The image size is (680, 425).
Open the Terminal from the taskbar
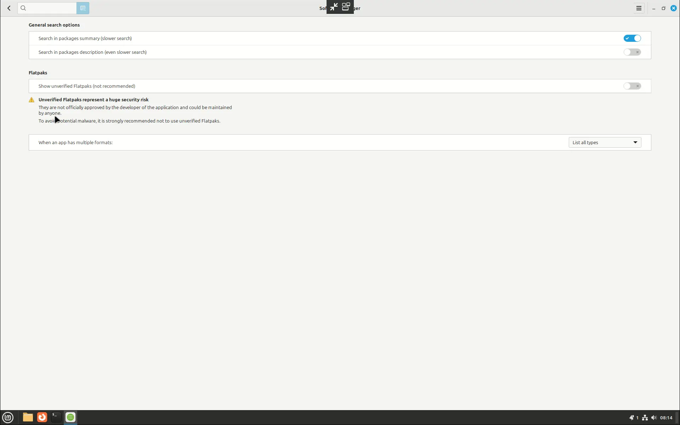pyautogui.click(x=56, y=418)
